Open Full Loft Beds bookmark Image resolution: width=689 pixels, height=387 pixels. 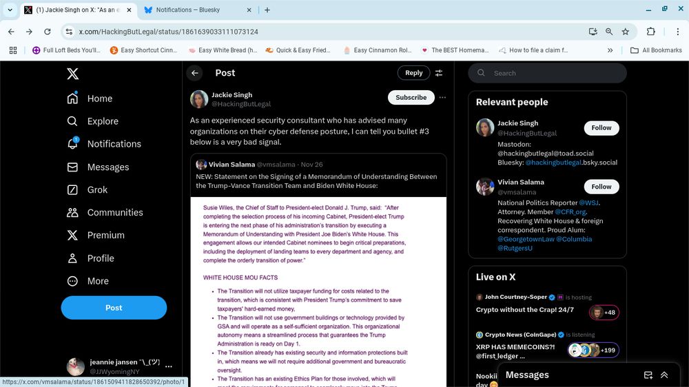click(x=66, y=50)
